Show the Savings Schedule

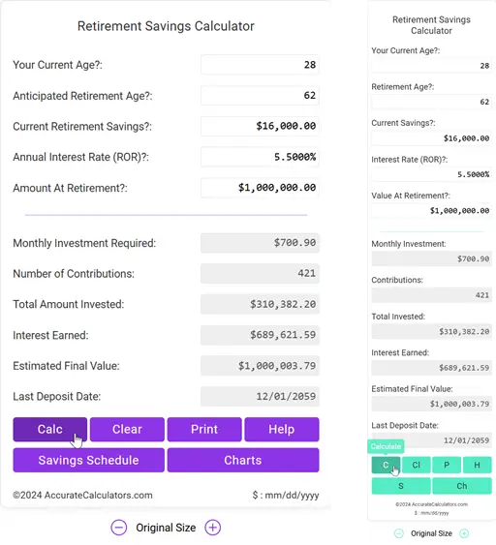pos(89,460)
